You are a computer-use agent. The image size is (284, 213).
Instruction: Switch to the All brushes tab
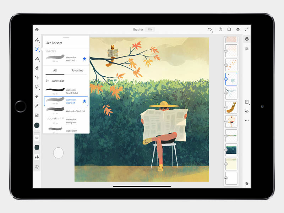[x=55, y=71]
